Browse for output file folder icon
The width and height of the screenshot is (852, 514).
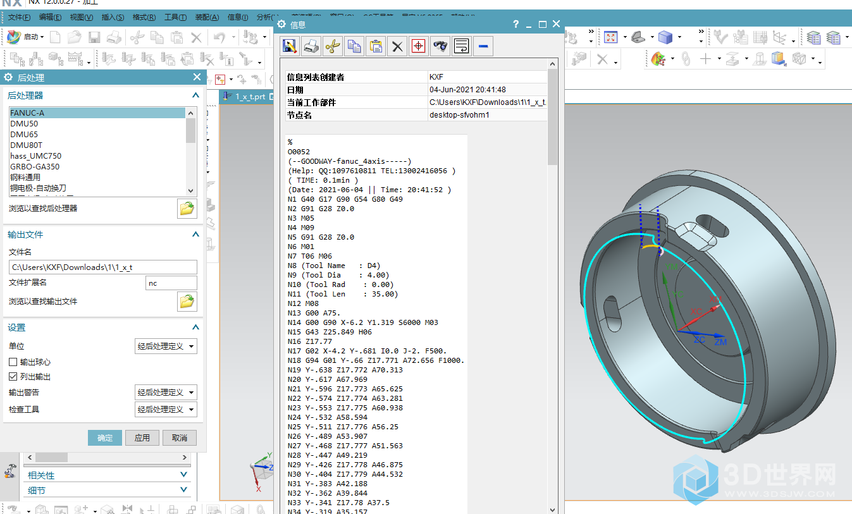click(187, 301)
